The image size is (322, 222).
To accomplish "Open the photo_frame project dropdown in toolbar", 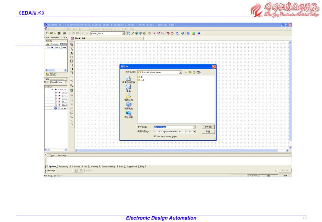I will click(123, 33).
